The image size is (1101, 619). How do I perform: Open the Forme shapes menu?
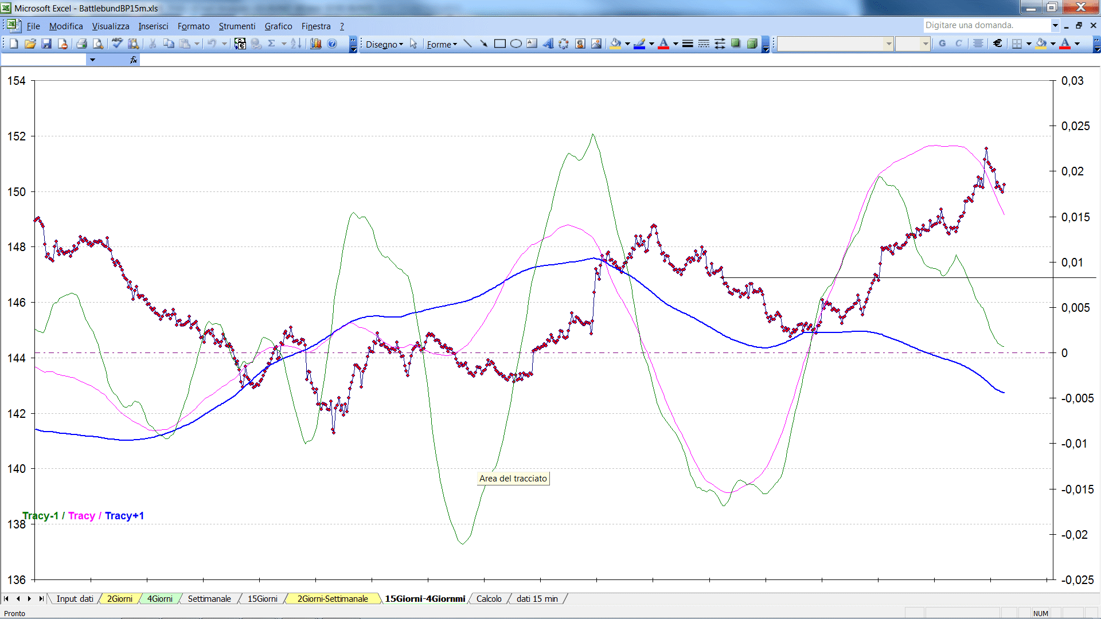coord(442,44)
